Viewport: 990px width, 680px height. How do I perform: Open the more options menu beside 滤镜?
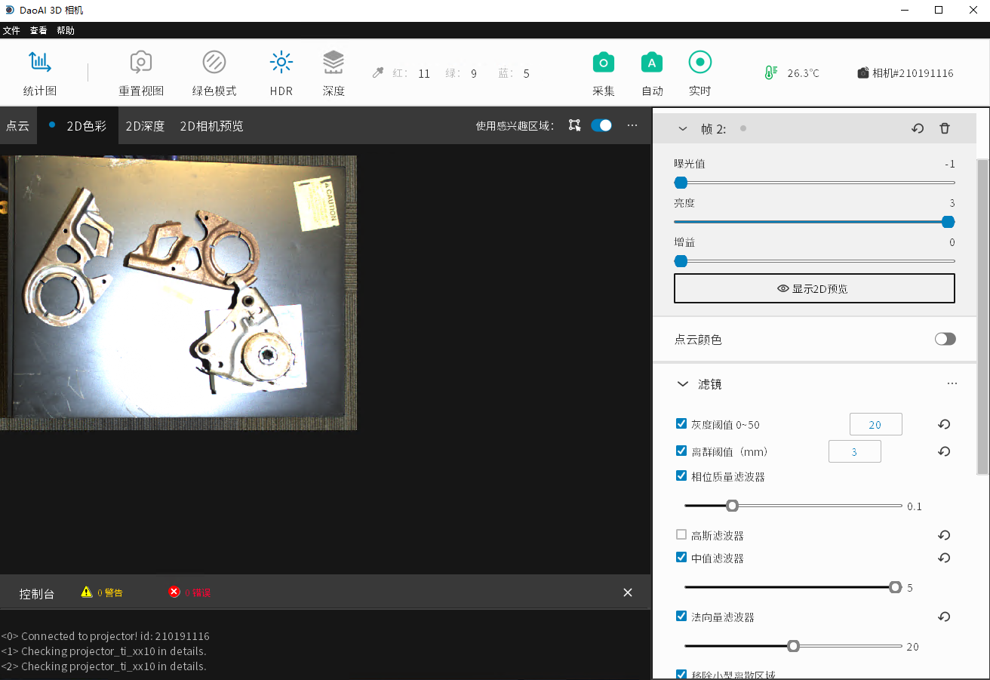(952, 384)
